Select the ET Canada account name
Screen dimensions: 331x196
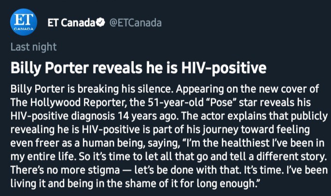71,23
